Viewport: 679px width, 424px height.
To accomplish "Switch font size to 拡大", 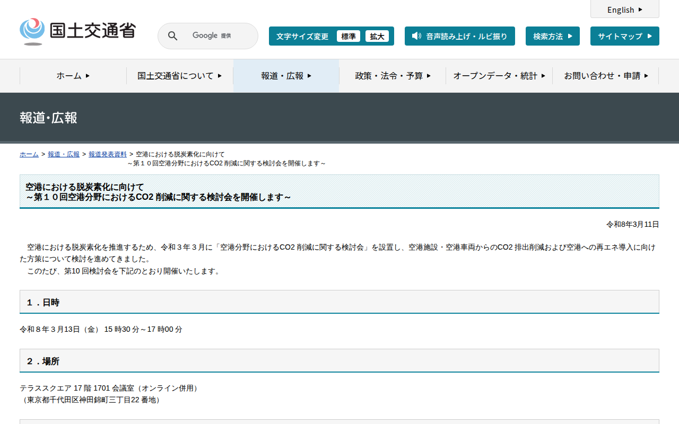I will [x=377, y=36].
